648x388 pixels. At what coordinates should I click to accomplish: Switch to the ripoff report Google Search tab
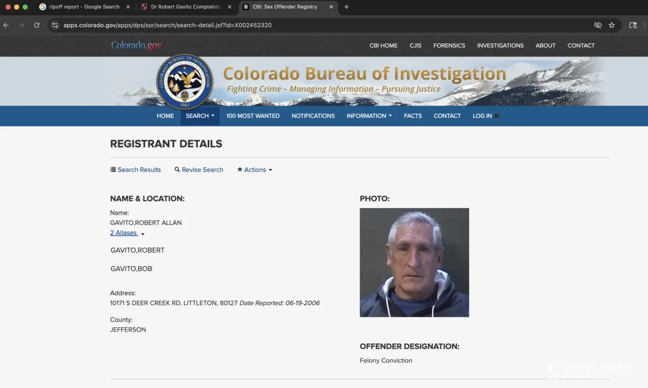tap(84, 7)
